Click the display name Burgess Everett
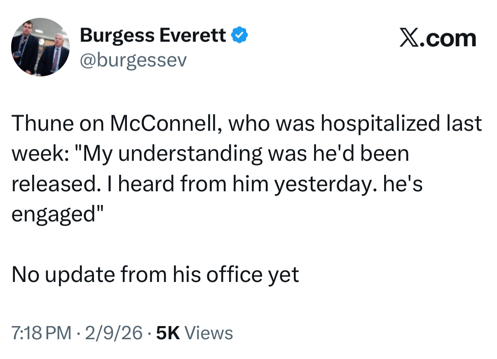This screenshot has height=359, width=497. [153, 36]
